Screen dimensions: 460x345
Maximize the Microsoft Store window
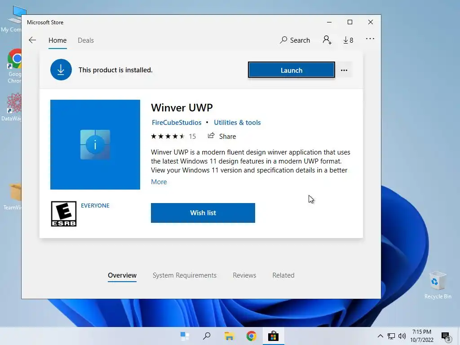tap(349, 22)
